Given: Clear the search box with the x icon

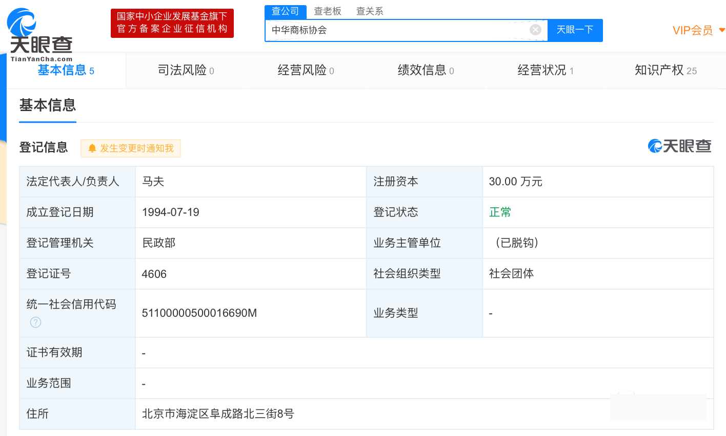Looking at the screenshot, I should (535, 30).
